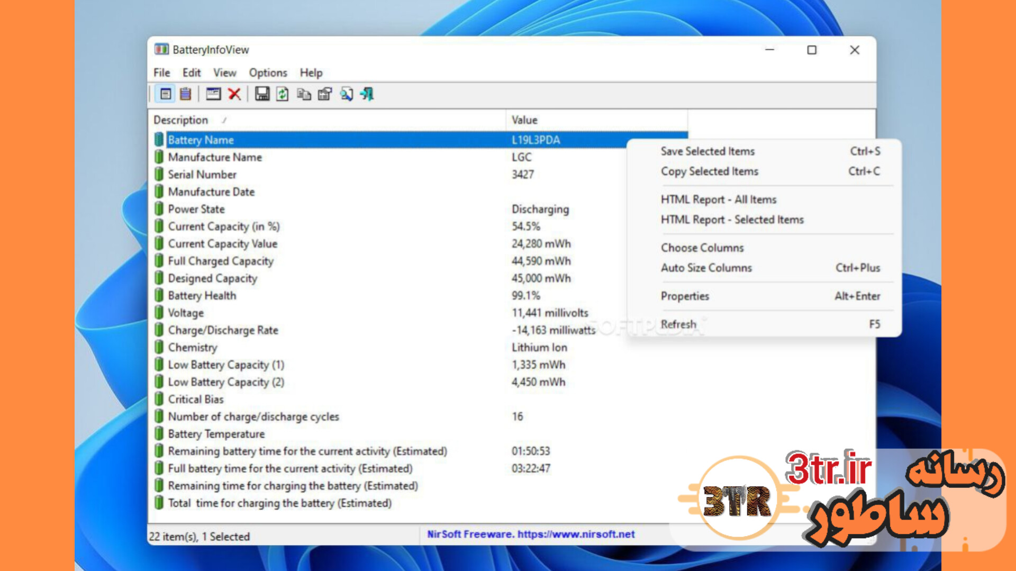1016x571 pixels.
Task: Click the battery icon beside Critical Bias
Action: click(159, 399)
